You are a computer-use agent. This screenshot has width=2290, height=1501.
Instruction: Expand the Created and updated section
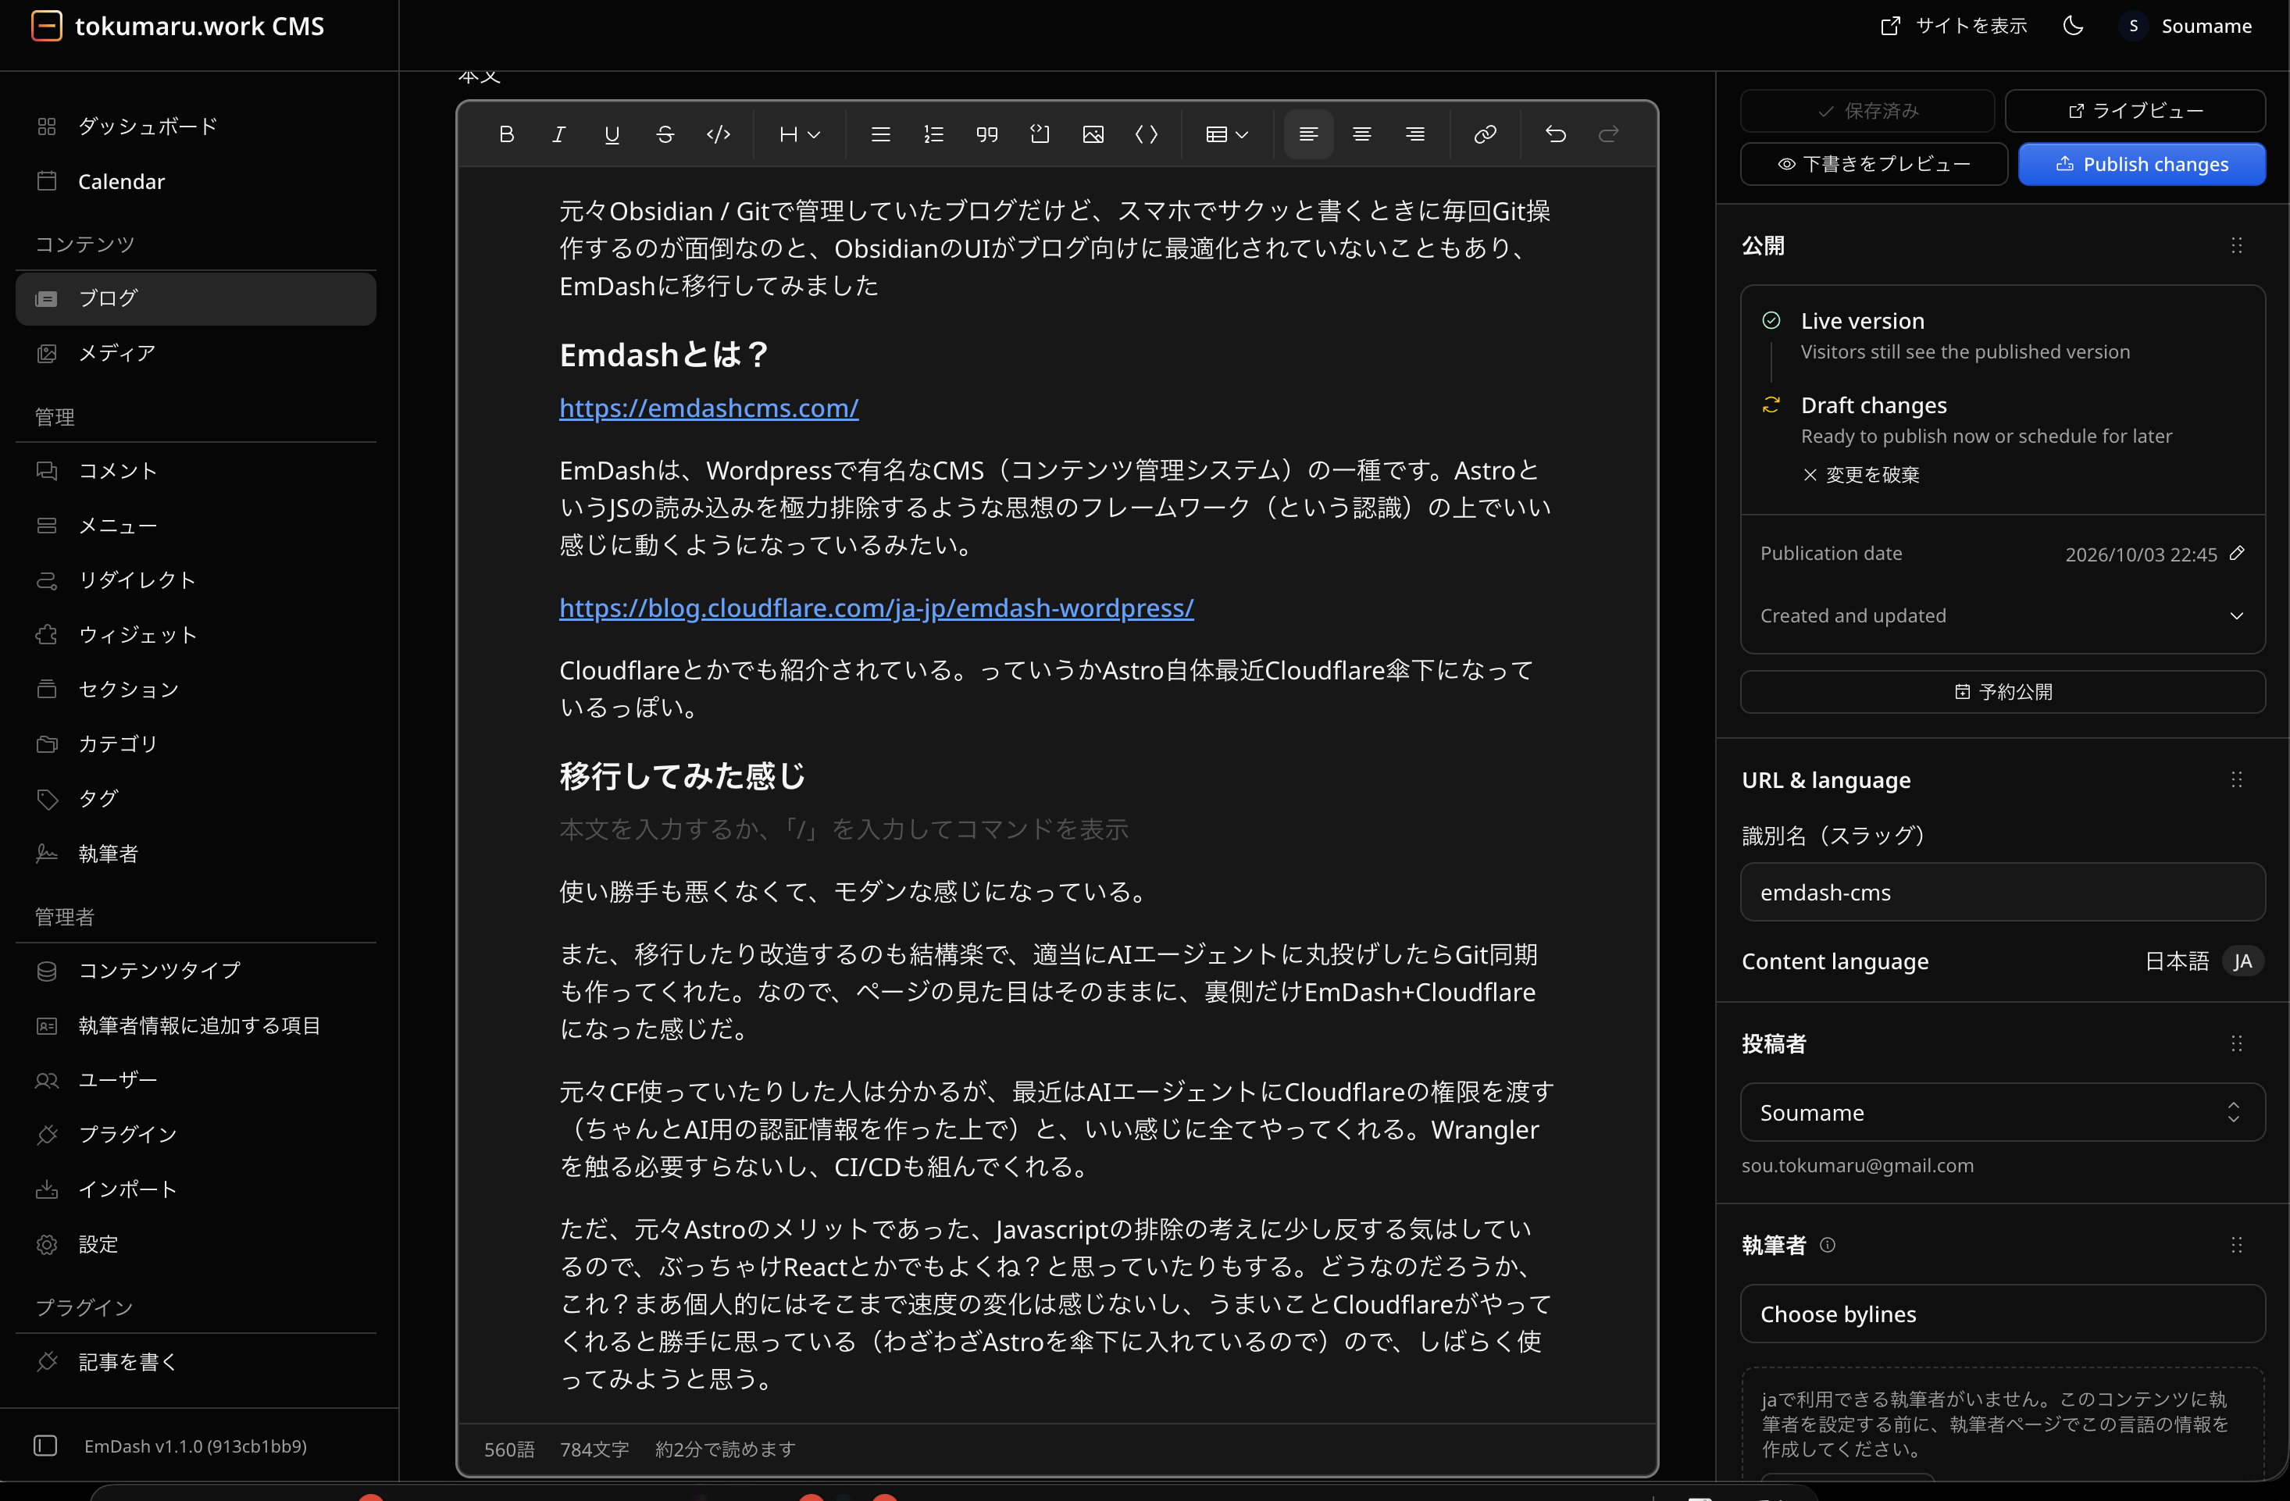[2003, 616]
